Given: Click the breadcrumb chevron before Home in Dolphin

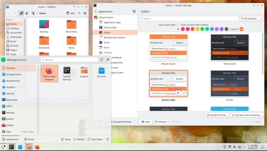Looking at the screenshot, I should click(x=37, y=13).
